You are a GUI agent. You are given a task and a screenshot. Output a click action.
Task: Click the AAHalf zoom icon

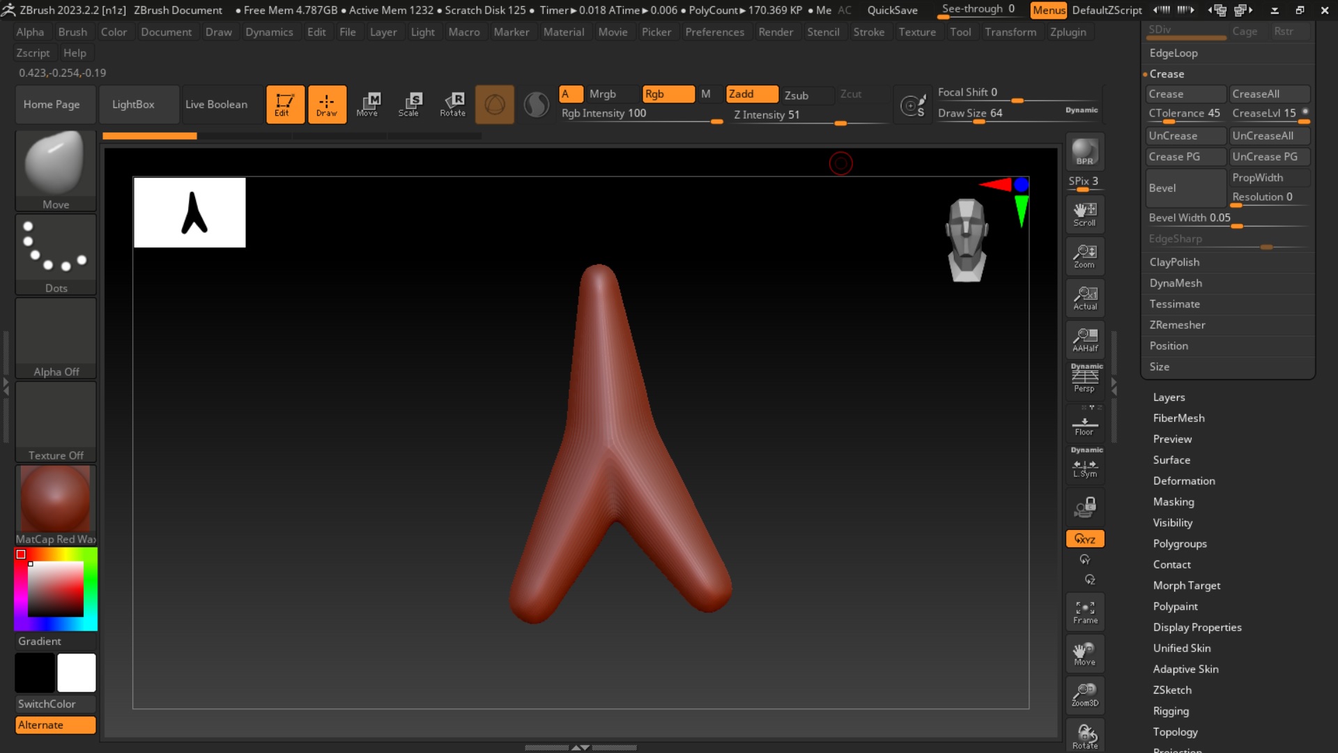1084,340
